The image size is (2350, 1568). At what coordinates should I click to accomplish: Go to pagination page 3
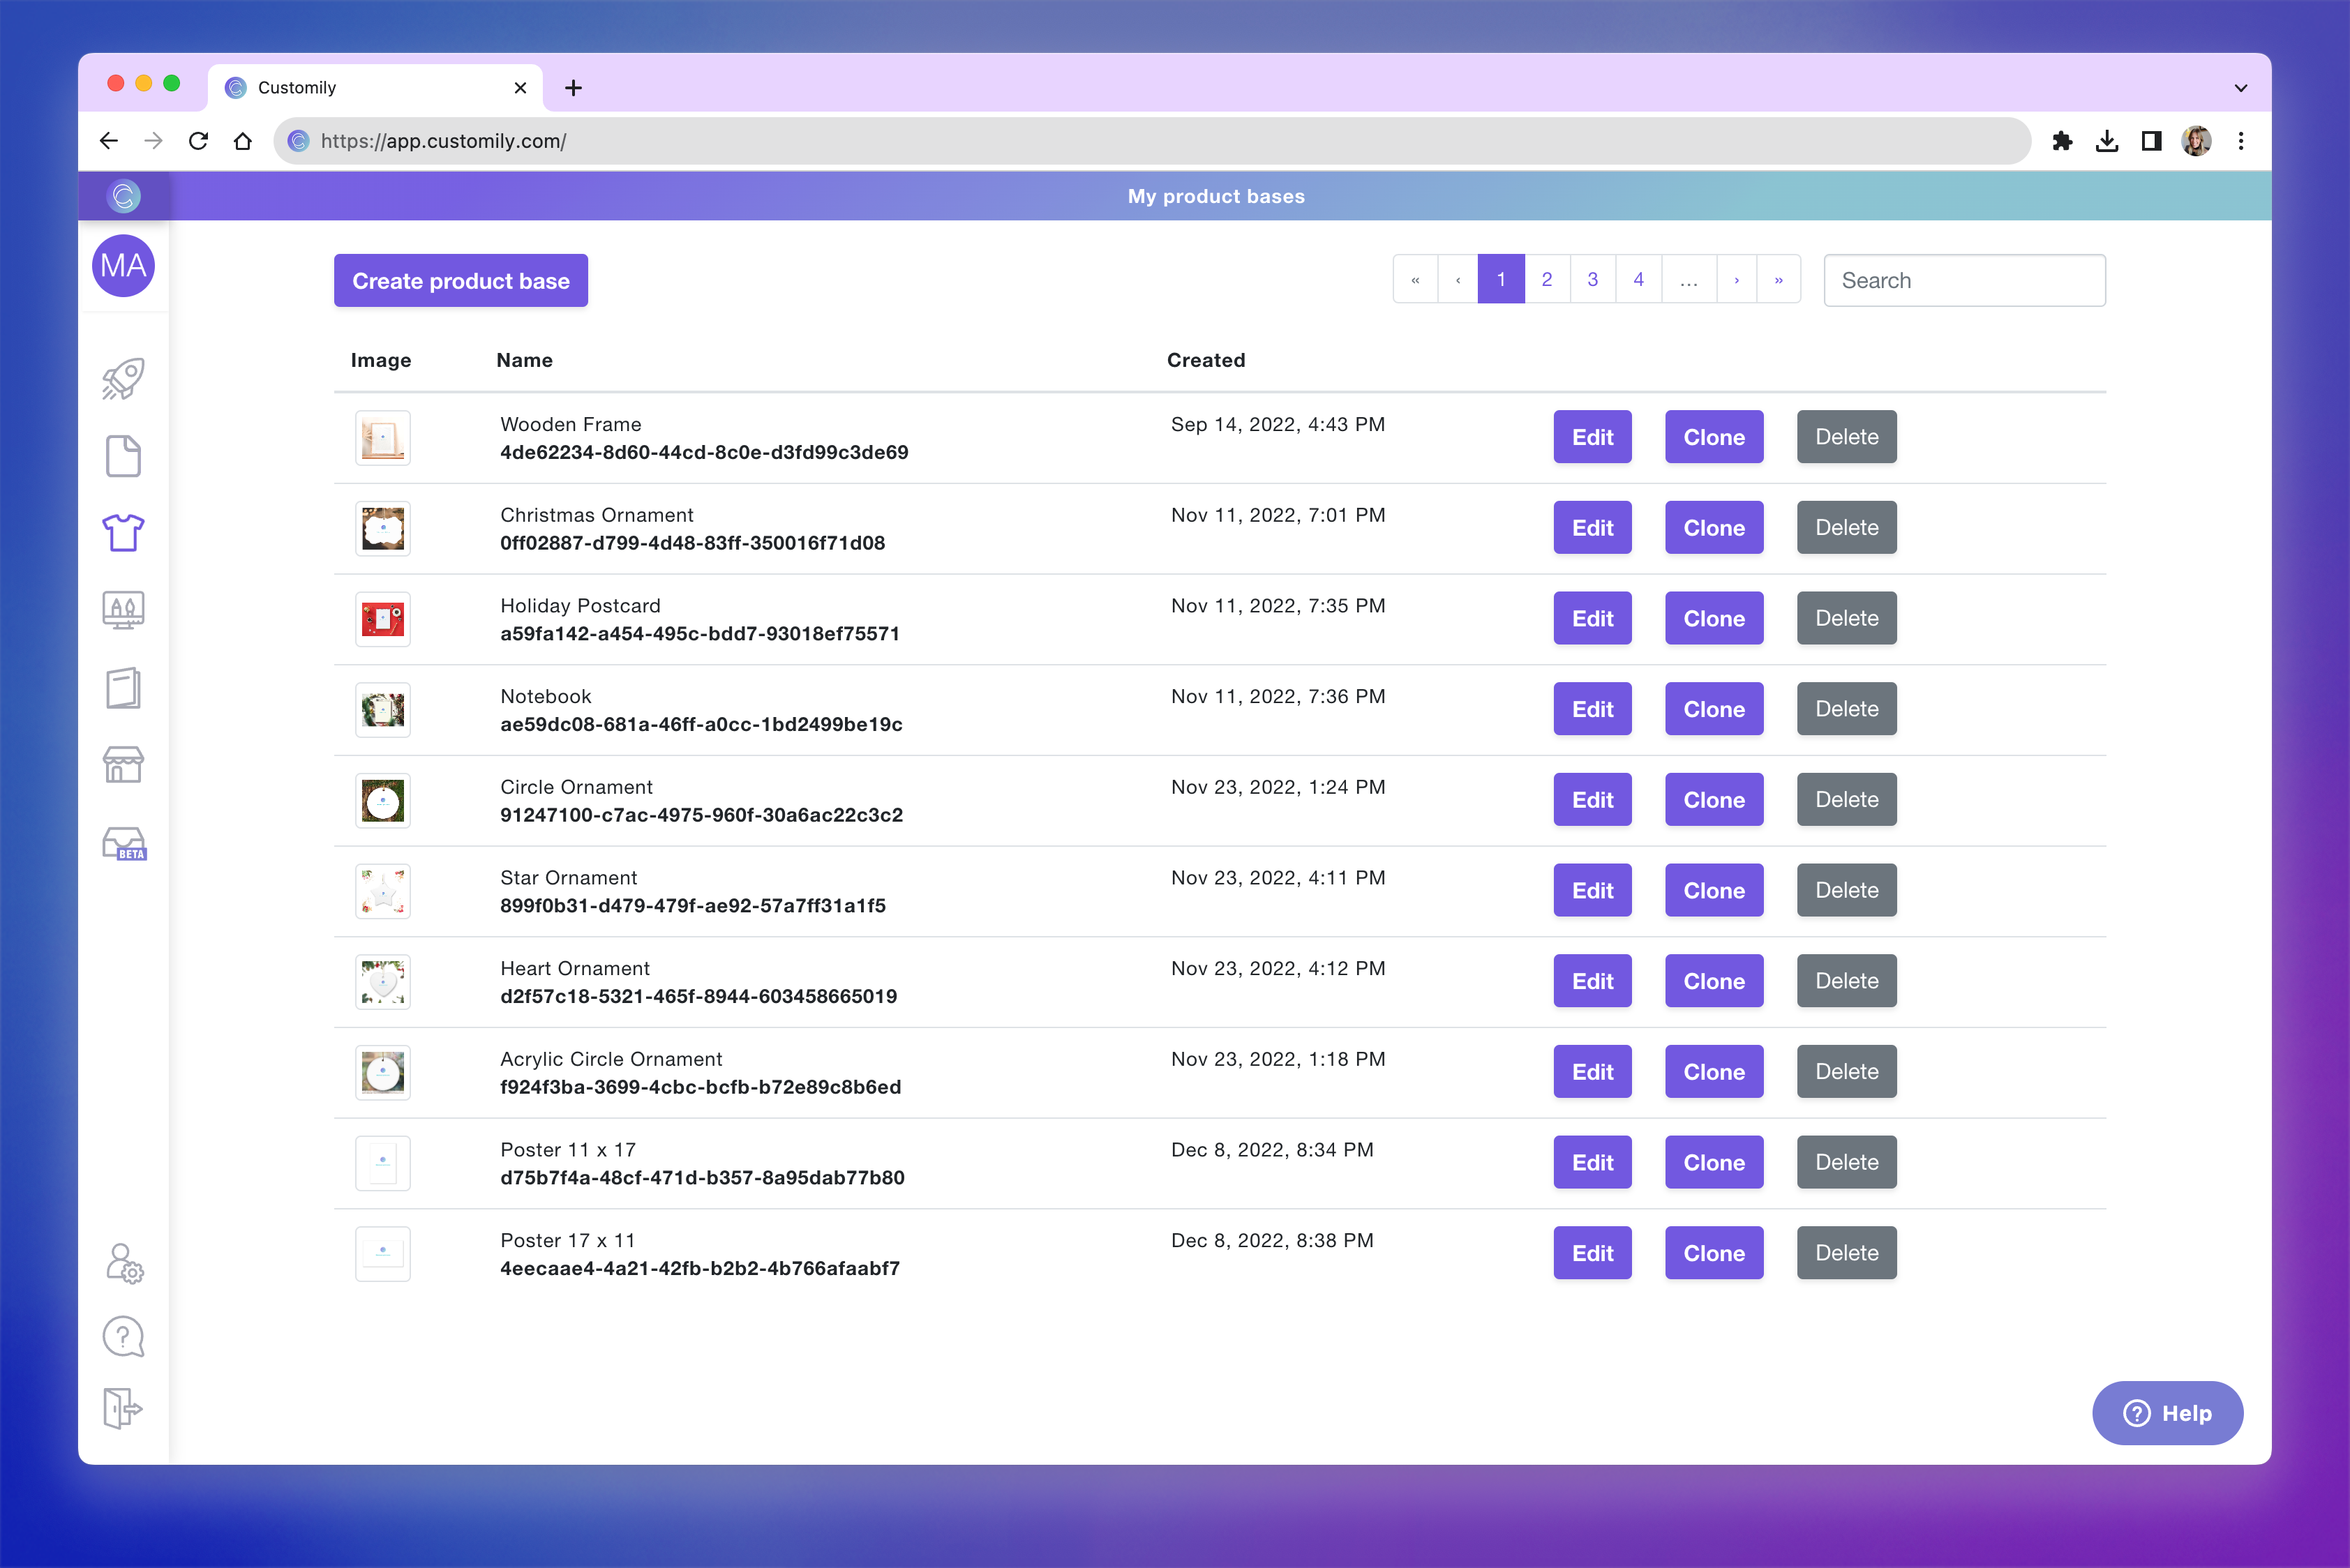click(1592, 279)
